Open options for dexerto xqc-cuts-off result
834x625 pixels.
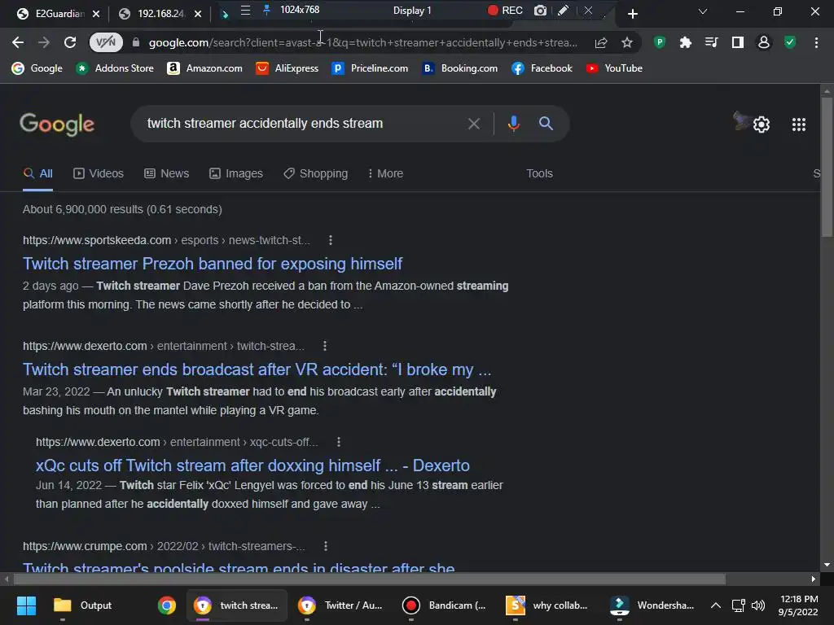pos(338,442)
